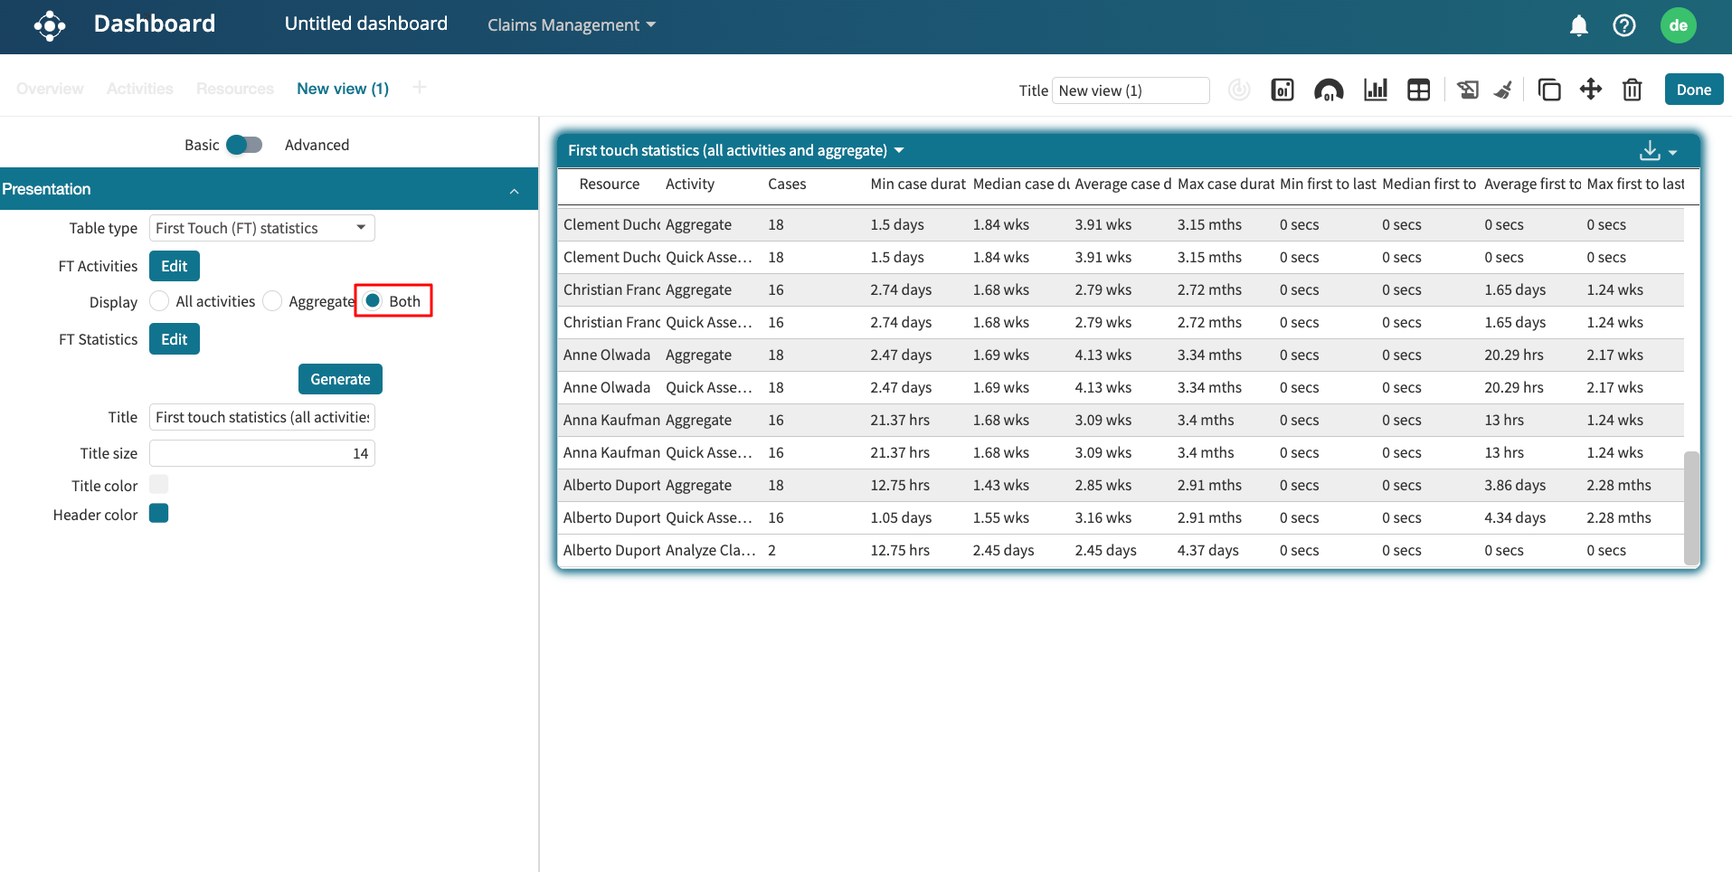Switch to the New view (1) tab
Image resolution: width=1732 pixels, height=872 pixels.
coord(342,89)
